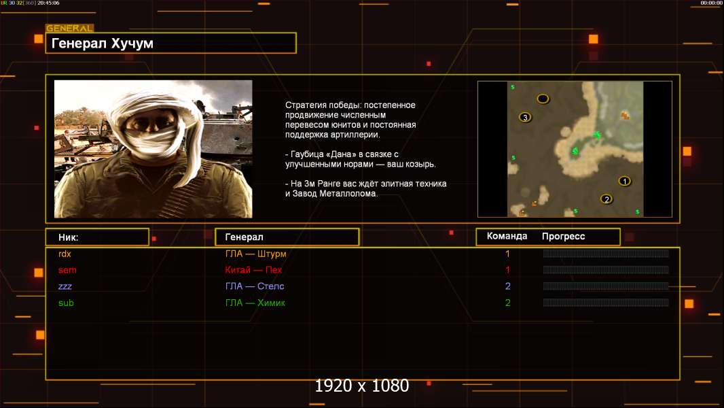Click the loading progress bar for sub
Image resolution: width=724 pixels, height=408 pixels.
[x=606, y=303]
